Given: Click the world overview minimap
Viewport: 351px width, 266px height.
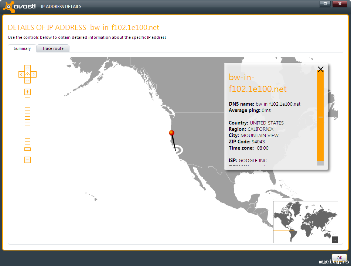Looking at the screenshot, I should [306, 222].
